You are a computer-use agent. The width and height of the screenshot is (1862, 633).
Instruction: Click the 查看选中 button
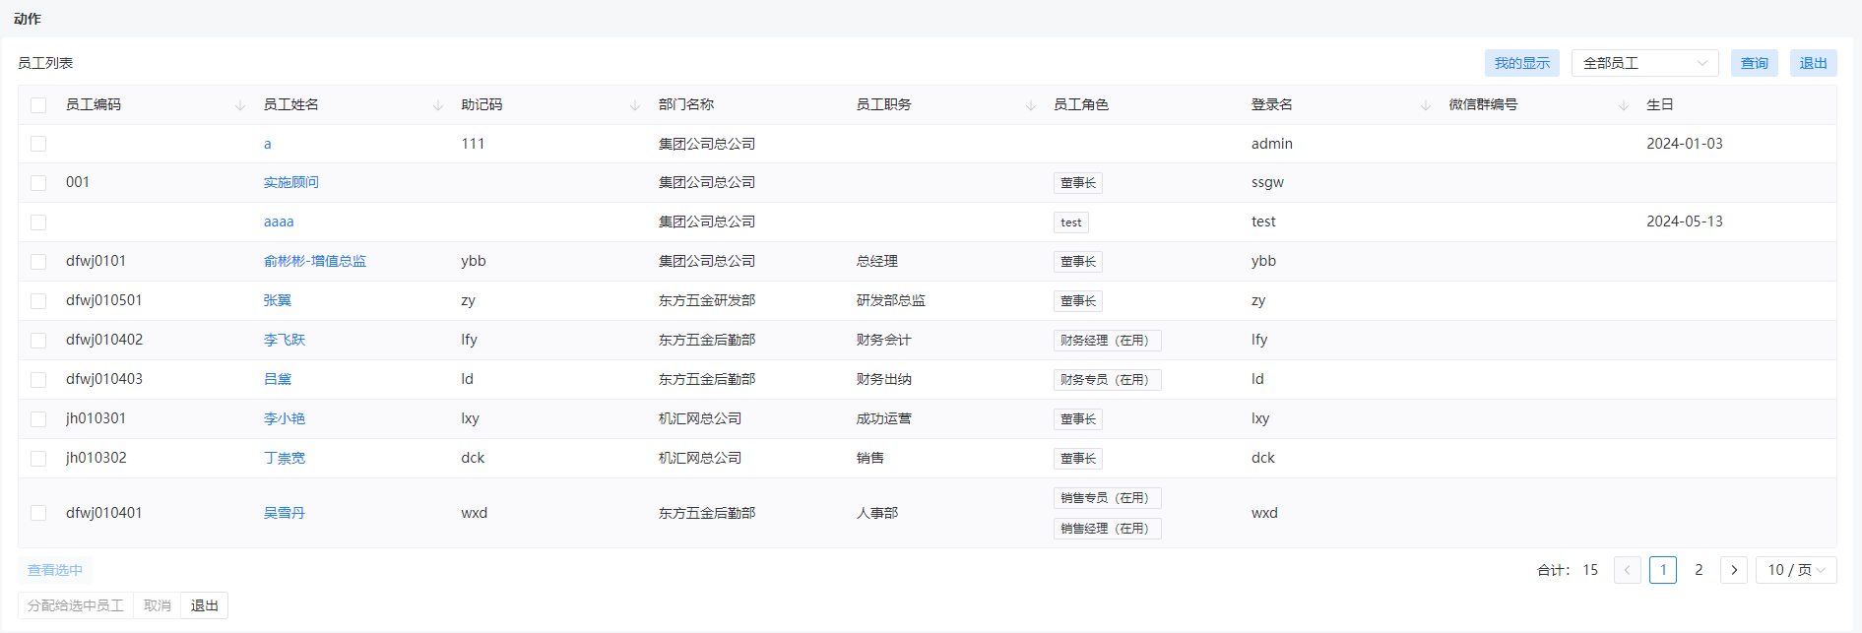click(x=55, y=570)
